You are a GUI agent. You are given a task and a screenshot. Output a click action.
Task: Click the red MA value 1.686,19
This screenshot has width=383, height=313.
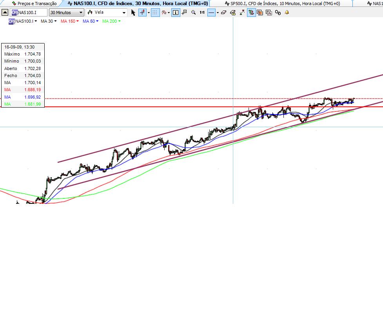[33, 90]
